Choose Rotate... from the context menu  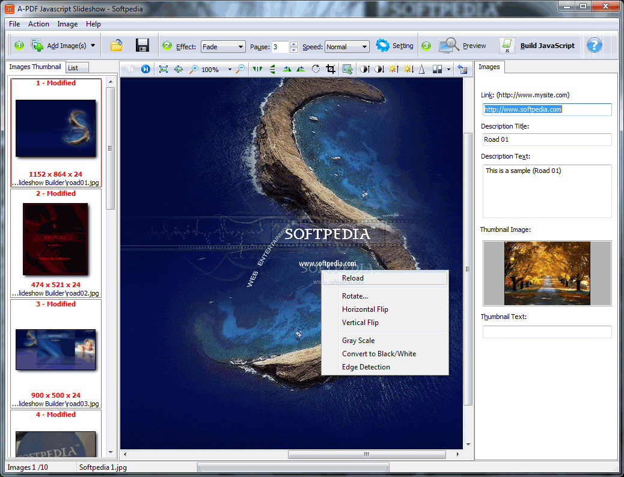(385, 296)
